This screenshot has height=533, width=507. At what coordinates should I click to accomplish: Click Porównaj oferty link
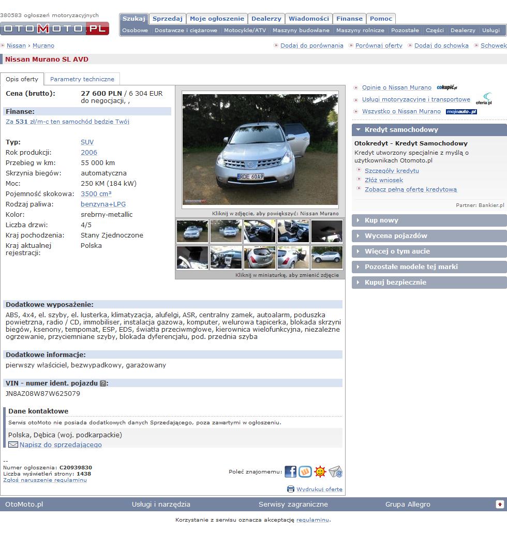[379, 46]
